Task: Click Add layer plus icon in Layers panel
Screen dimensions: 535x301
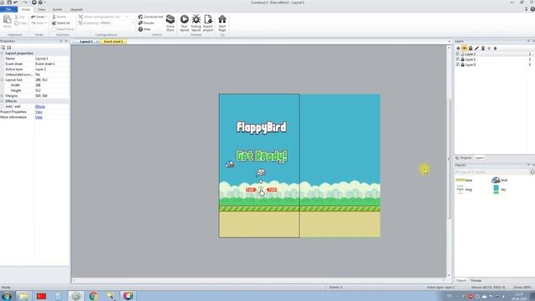Action: pyautogui.click(x=458, y=48)
